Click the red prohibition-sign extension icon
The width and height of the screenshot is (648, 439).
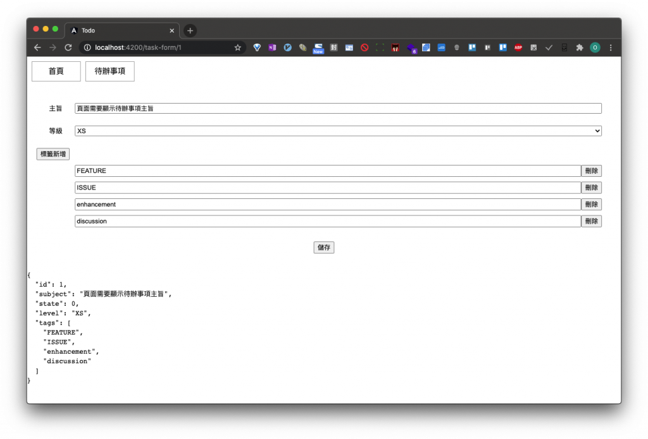pos(364,47)
